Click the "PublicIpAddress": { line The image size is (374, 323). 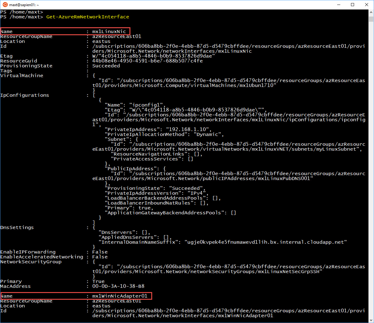pyautogui.click(x=135, y=169)
